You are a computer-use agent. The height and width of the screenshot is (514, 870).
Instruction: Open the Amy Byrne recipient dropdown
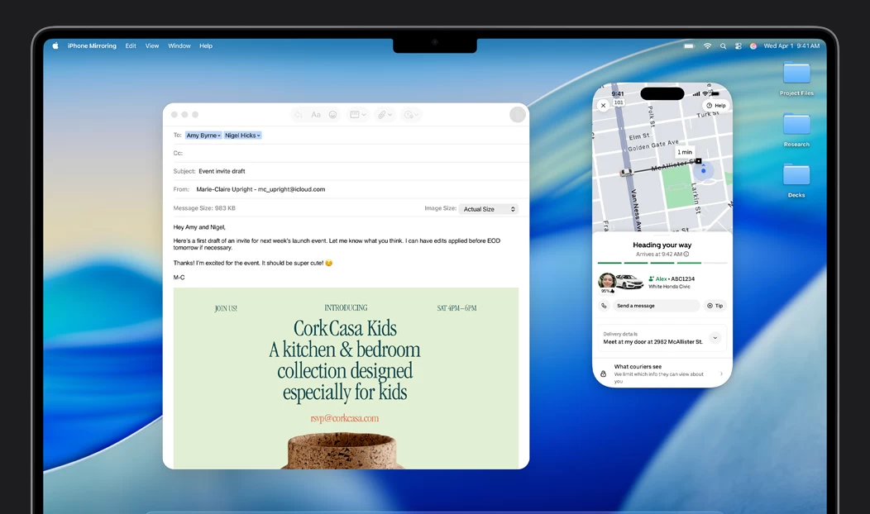(203, 136)
